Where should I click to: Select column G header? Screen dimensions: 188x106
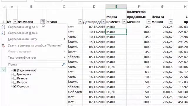pyautogui.click(x=162, y=7)
